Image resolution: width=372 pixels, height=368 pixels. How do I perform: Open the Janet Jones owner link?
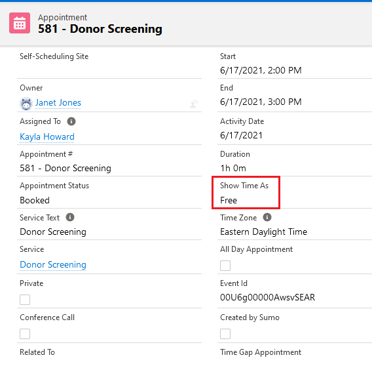click(x=58, y=102)
